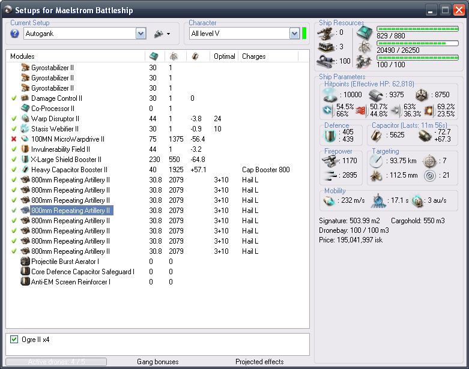Click the Damage Control II module icon
Screen dimensions: 469x369
(x=25, y=98)
